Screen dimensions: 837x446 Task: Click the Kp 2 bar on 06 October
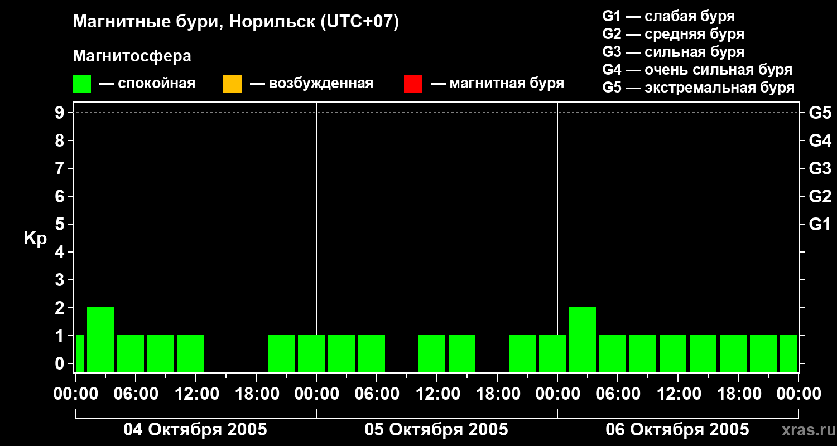coord(583,340)
